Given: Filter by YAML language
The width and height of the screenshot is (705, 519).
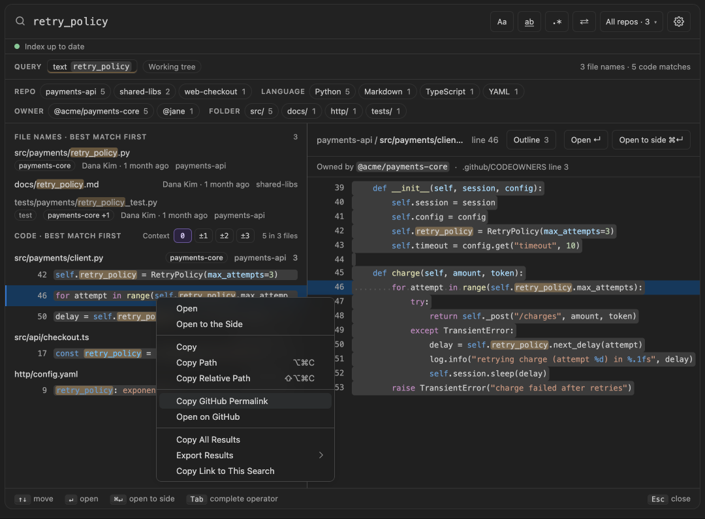Looking at the screenshot, I should point(503,92).
